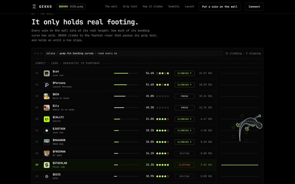Click the $Persona bonding curve progress bar
Image resolution: width=295 pixels, height=184 pixels.
[126, 85]
